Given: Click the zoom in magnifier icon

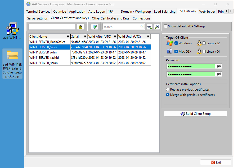Looking at the screenshot, I should click(150, 27).
